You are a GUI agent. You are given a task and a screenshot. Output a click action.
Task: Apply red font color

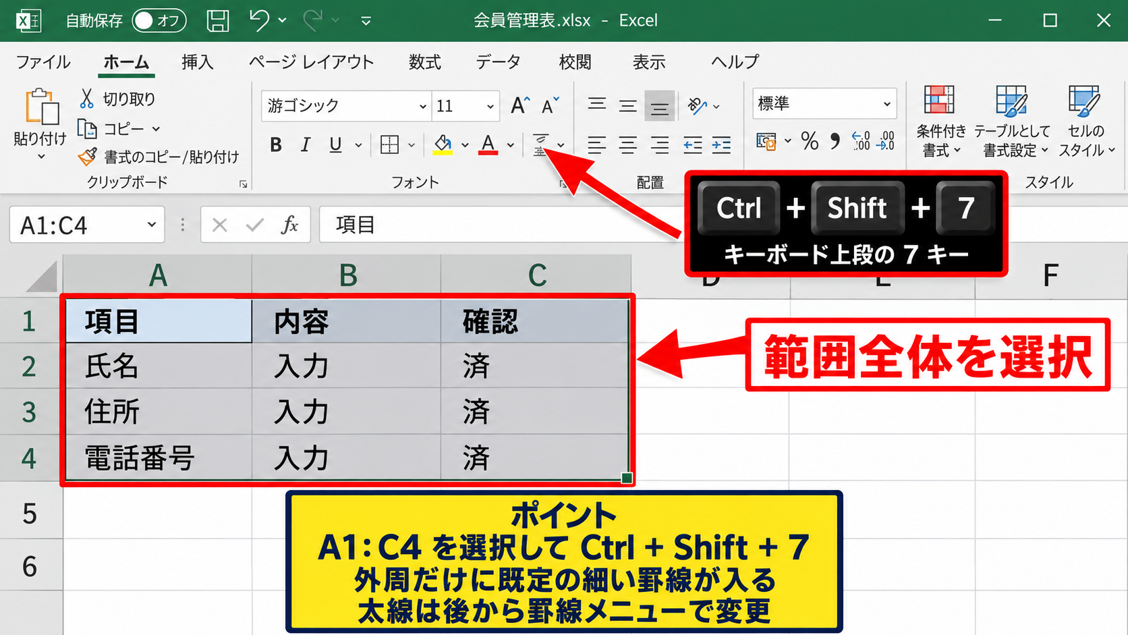tap(488, 144)
